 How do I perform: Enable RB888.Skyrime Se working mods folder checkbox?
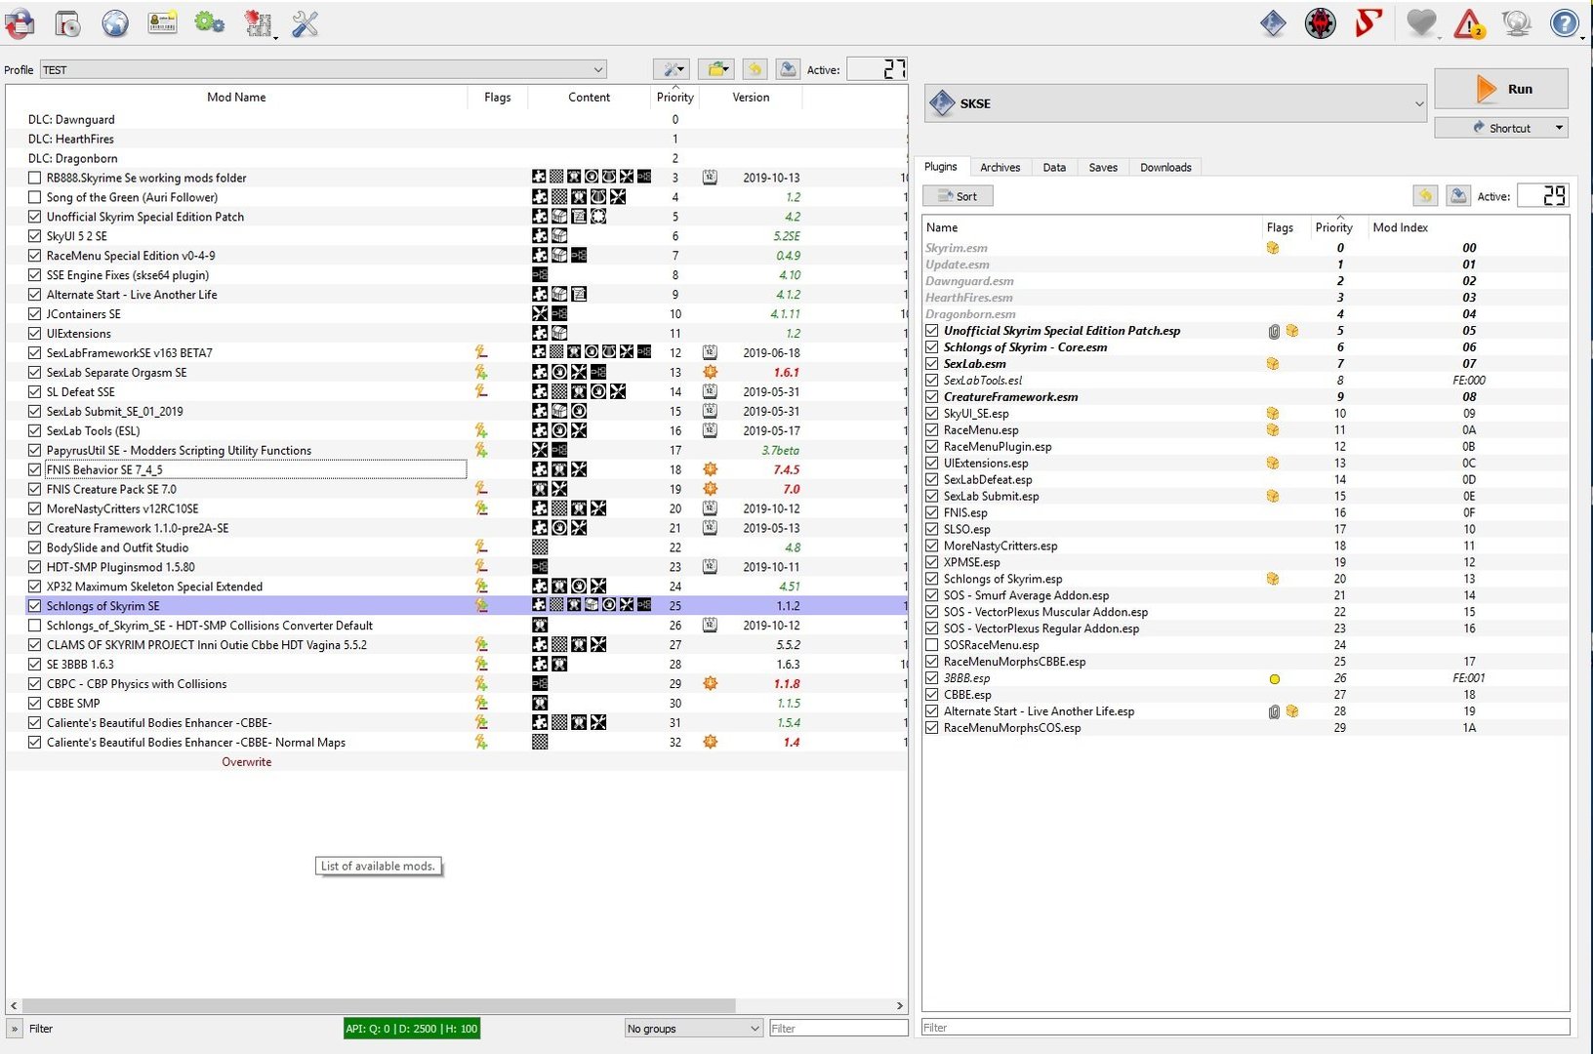[x=35, y=178]
